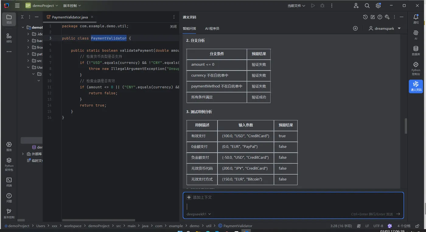Open the UTF-8 encoding selector

[378, 226]
